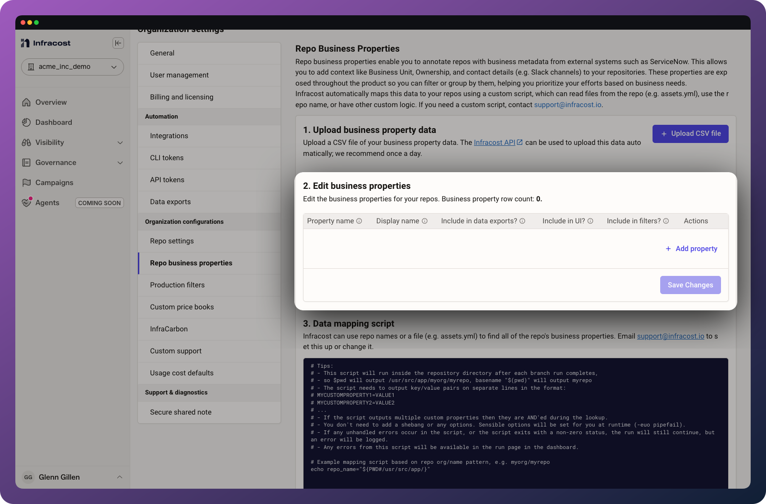Click the info icon beside Include in UI
The width and height of the screenshot is (766, 504).
(x=590, y=221)
